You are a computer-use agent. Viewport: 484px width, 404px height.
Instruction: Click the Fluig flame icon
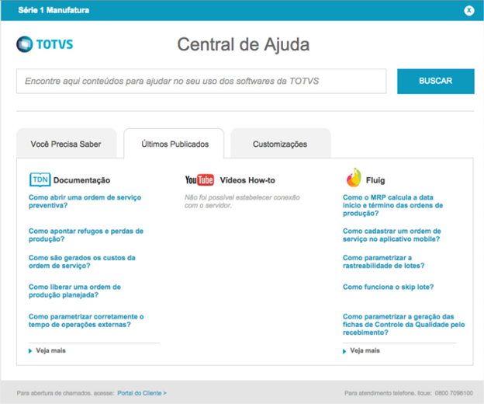(354, 178)
